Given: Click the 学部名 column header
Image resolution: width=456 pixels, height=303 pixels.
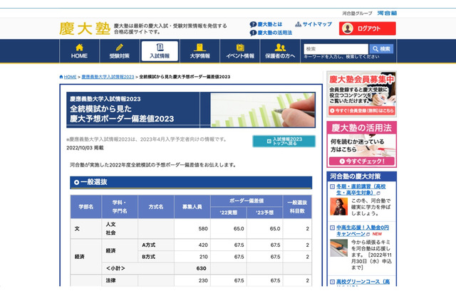Looking at the screenshot, I should click(86, 207).
